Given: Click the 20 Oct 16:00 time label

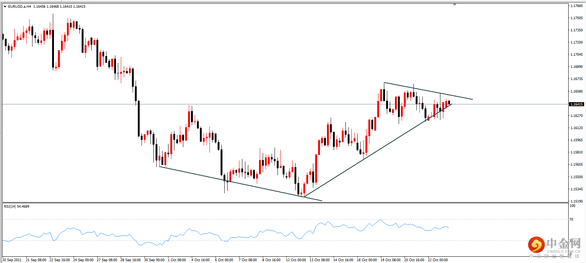Looking at the screenshot, I should [x=414, y=260].
